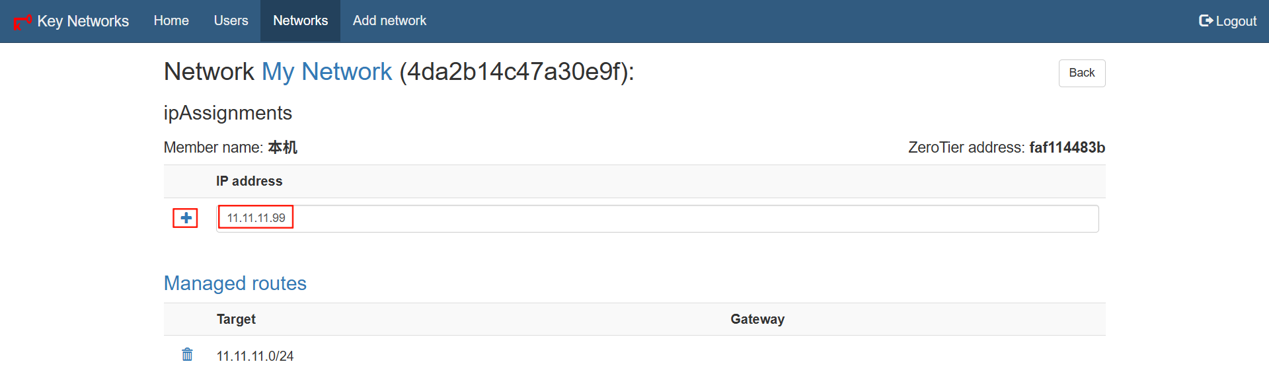The width and height of the screenshot is (1269, 370).
Task: Click the Logout arrow icon
Action: coord(1206,20)
